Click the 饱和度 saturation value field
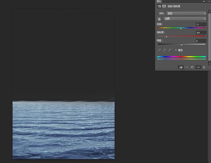The image size is (211, 163). (x=201, y=33)
